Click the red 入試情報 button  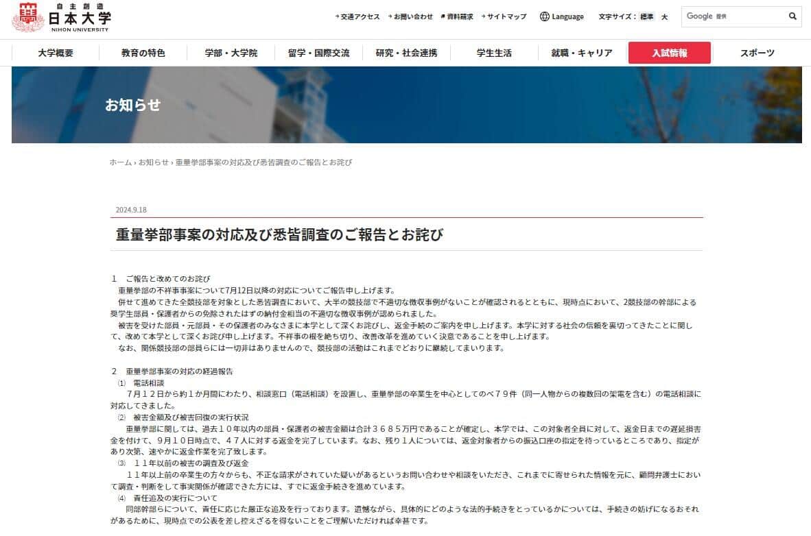[x=669, y=52]
